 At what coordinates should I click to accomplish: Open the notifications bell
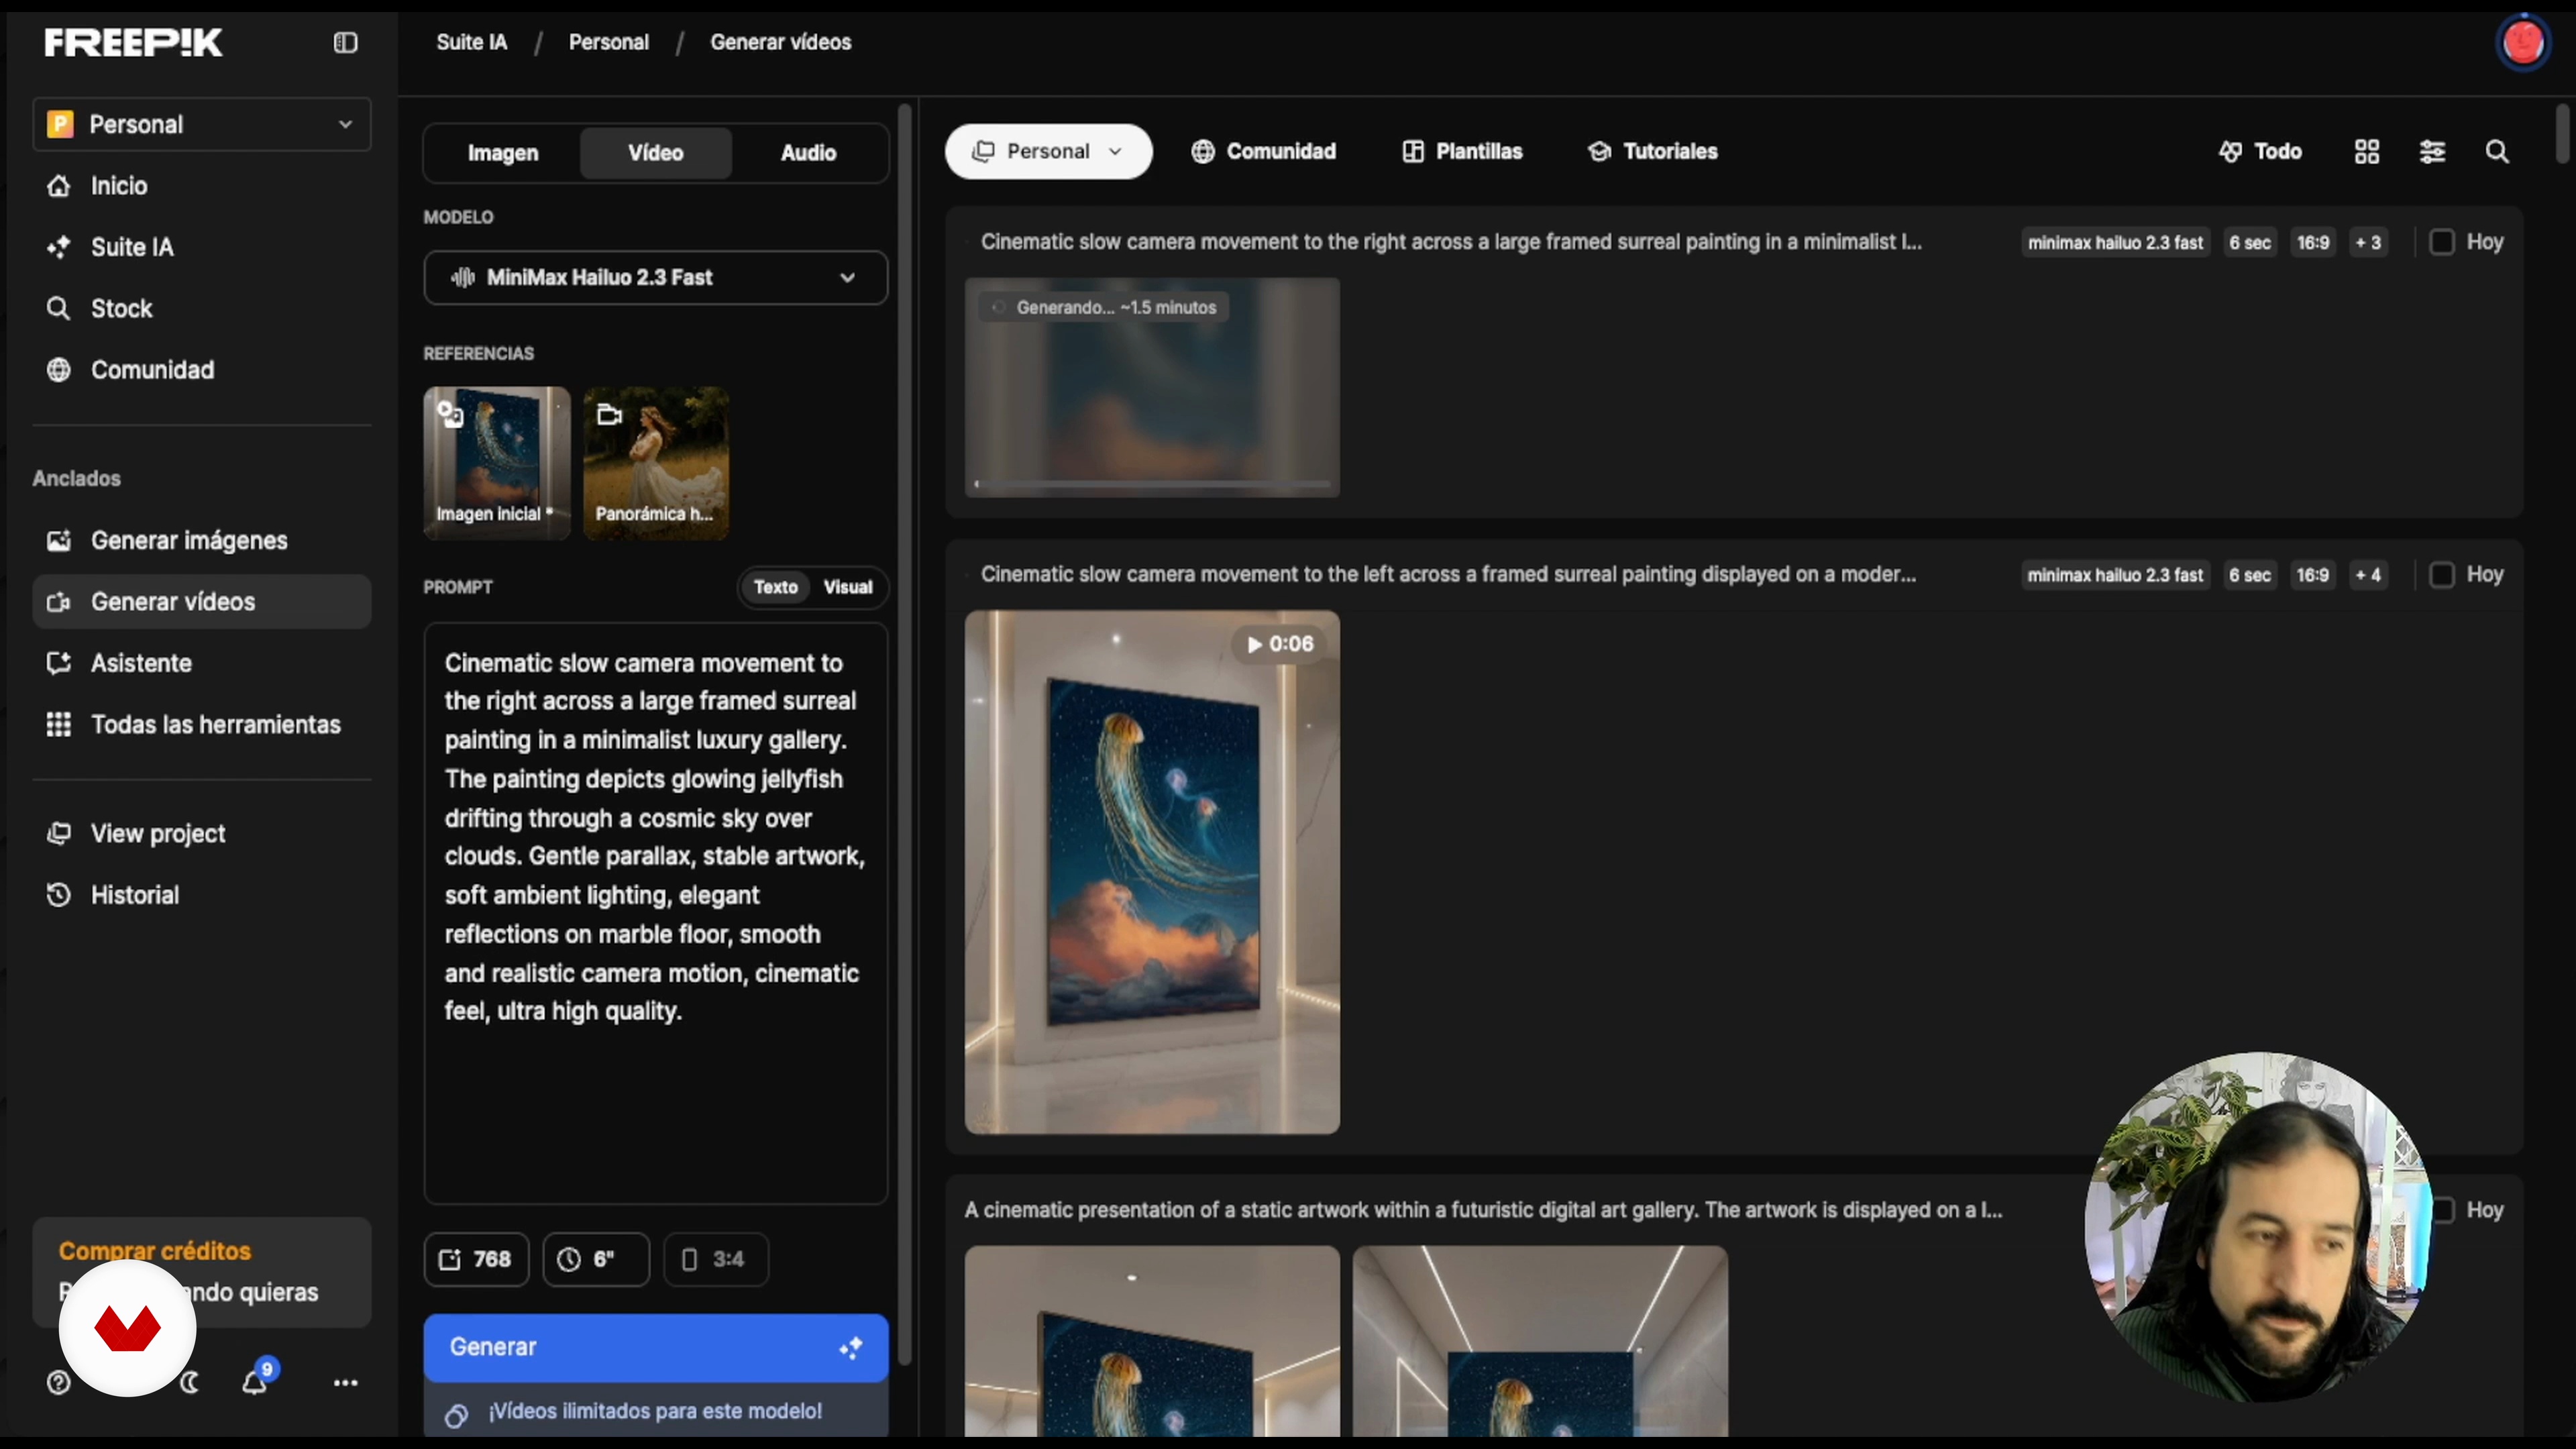point(255,1382)
